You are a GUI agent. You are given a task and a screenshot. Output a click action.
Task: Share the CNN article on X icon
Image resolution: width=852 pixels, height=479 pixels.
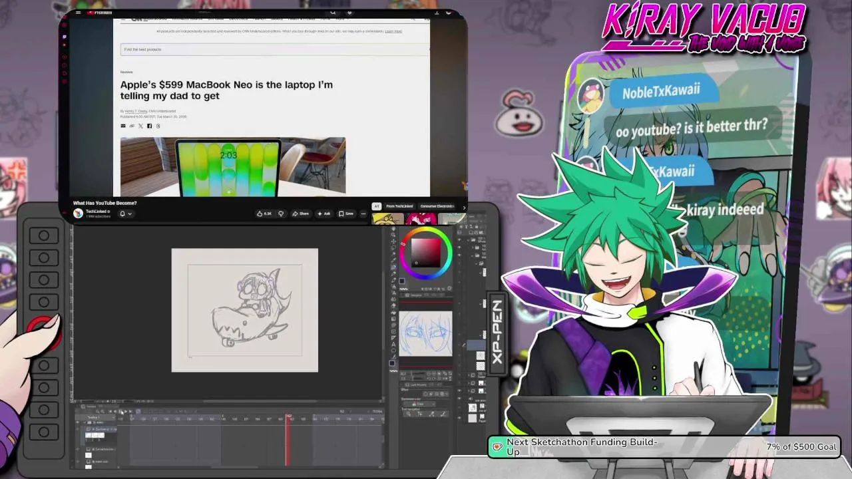[x=140, y=126]
